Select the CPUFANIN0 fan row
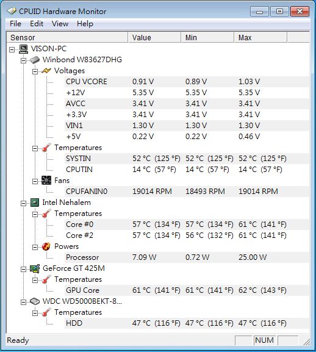 click(x=187, y=192)
